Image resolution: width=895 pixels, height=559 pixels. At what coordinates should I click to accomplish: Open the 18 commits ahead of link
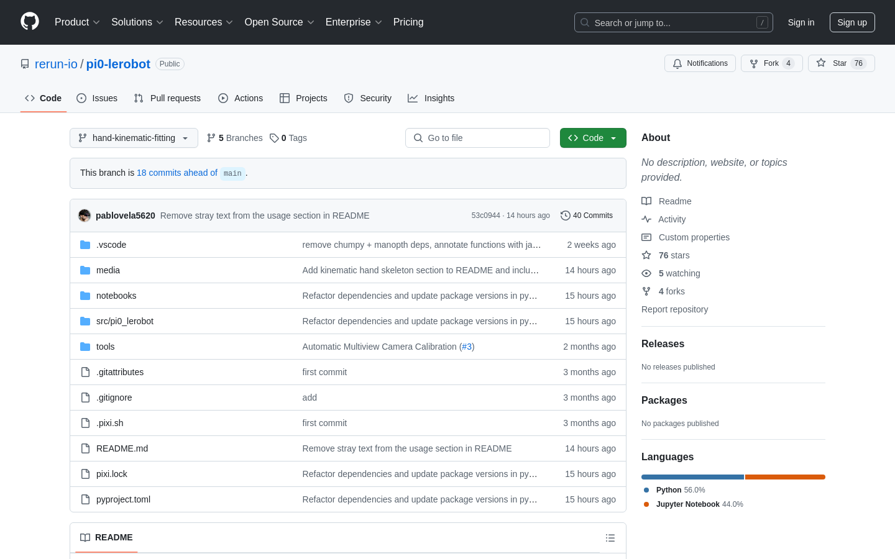point(177,173)
